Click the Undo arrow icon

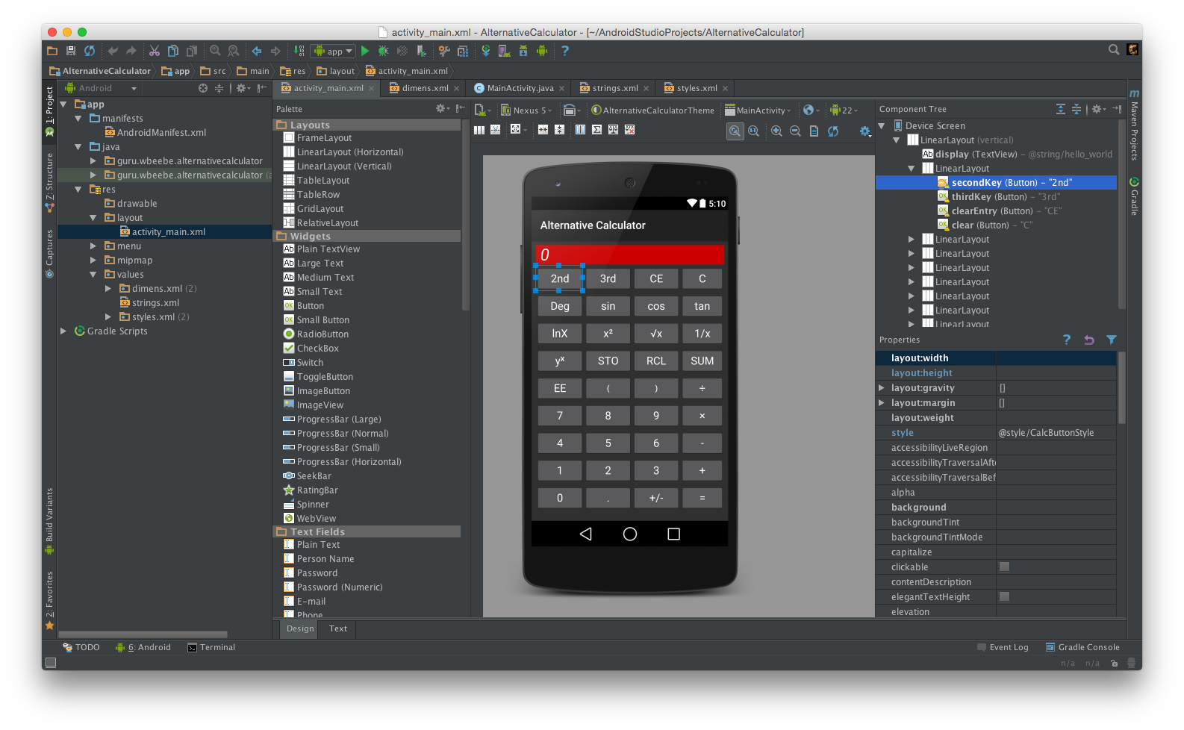[x=113, y=51]
